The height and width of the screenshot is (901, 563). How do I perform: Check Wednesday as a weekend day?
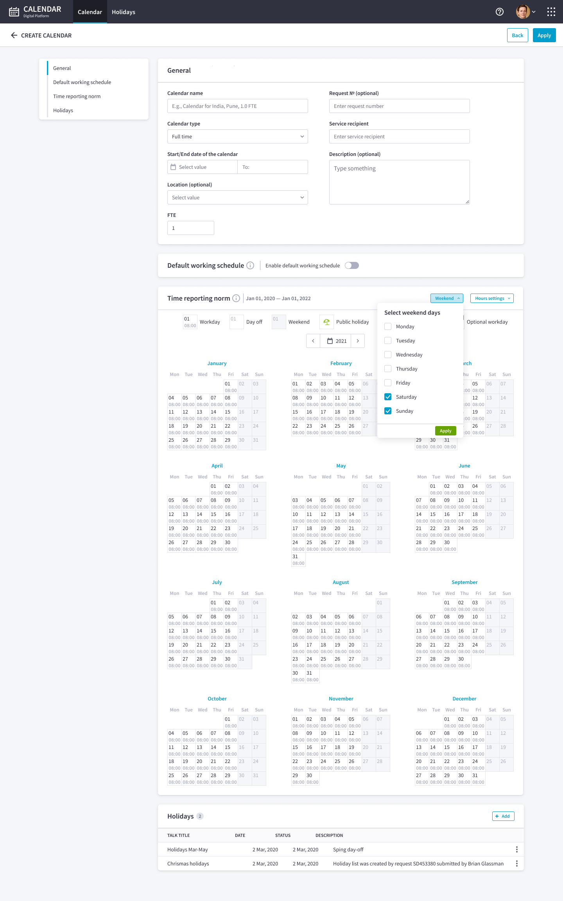tap(387, 354)
